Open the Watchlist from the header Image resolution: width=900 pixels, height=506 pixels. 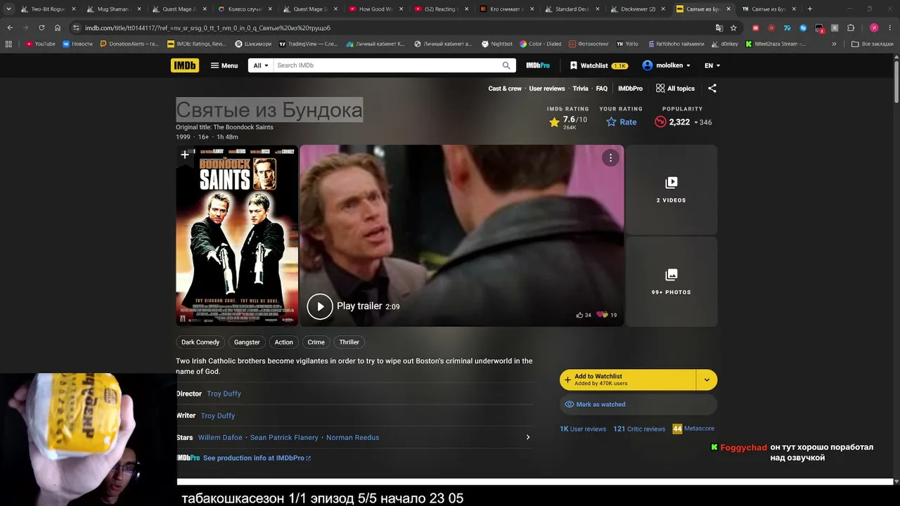click(598, 65)
